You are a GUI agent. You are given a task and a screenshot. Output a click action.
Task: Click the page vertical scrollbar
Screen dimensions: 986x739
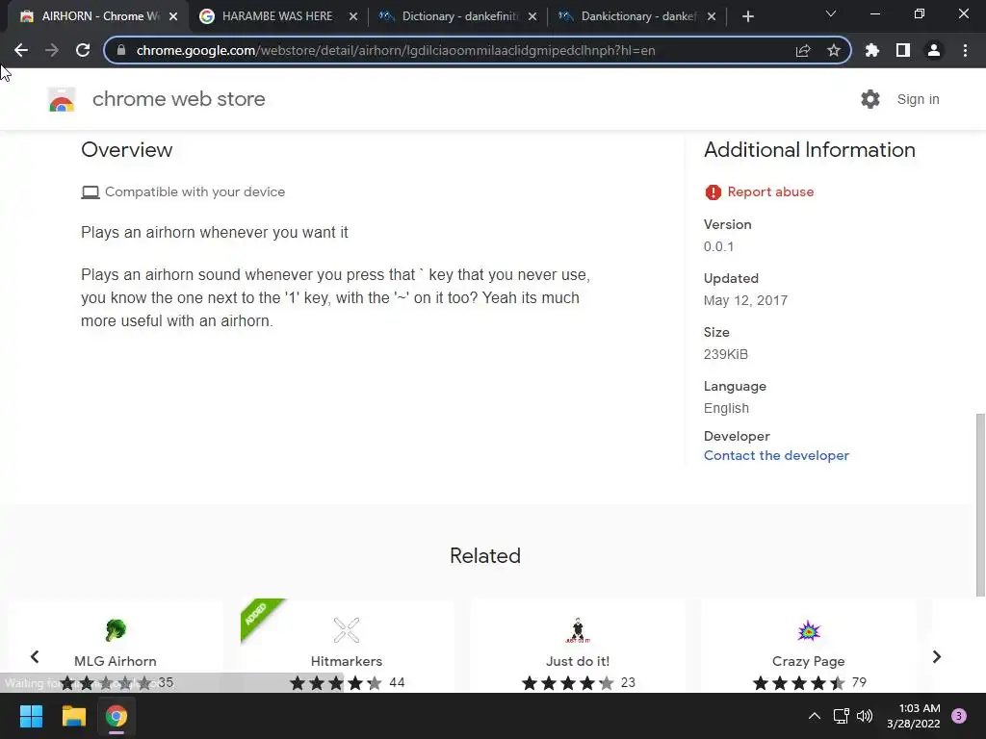tap(979, 504)
